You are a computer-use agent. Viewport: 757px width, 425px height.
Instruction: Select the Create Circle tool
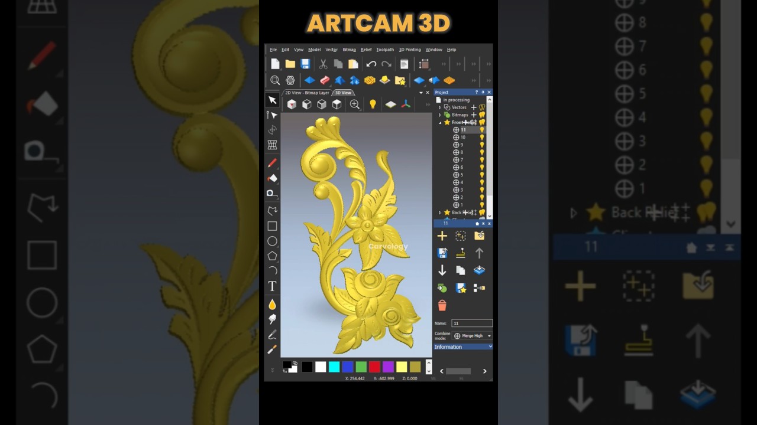coord(272,241)
